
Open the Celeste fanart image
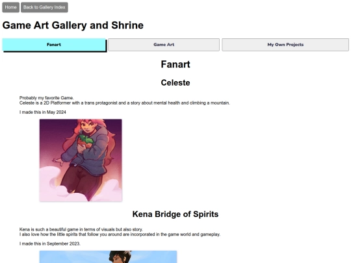coord(81,160)
